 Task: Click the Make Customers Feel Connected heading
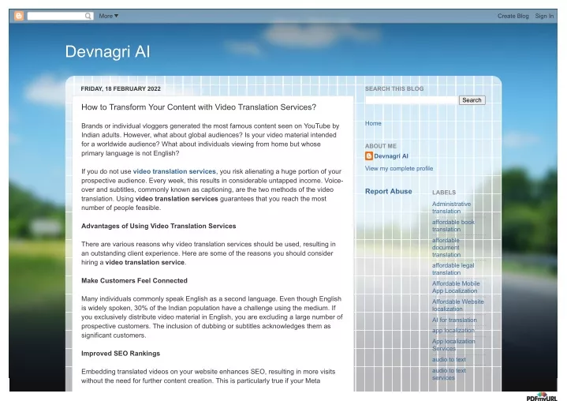(x=134, y=280)
